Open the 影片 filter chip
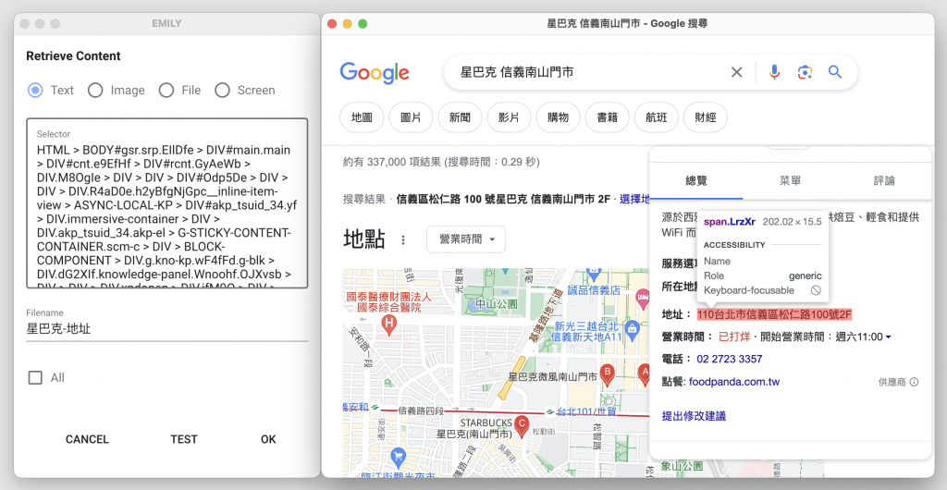 tap(510, 117)
